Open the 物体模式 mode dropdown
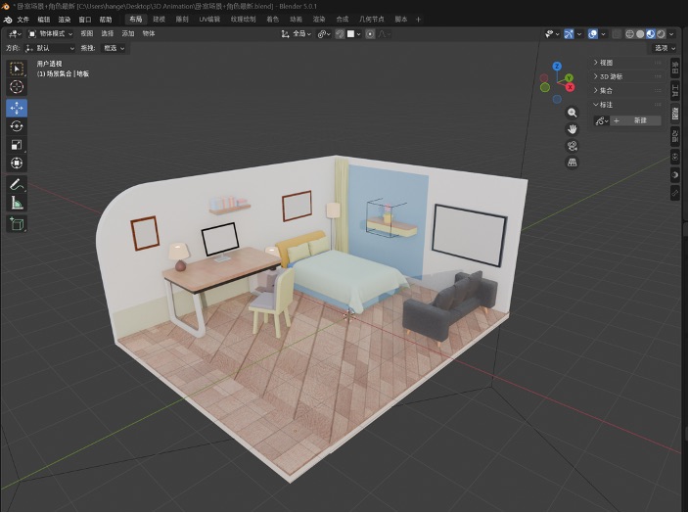This screenshot has width=689, height=513. pos(51,34)
